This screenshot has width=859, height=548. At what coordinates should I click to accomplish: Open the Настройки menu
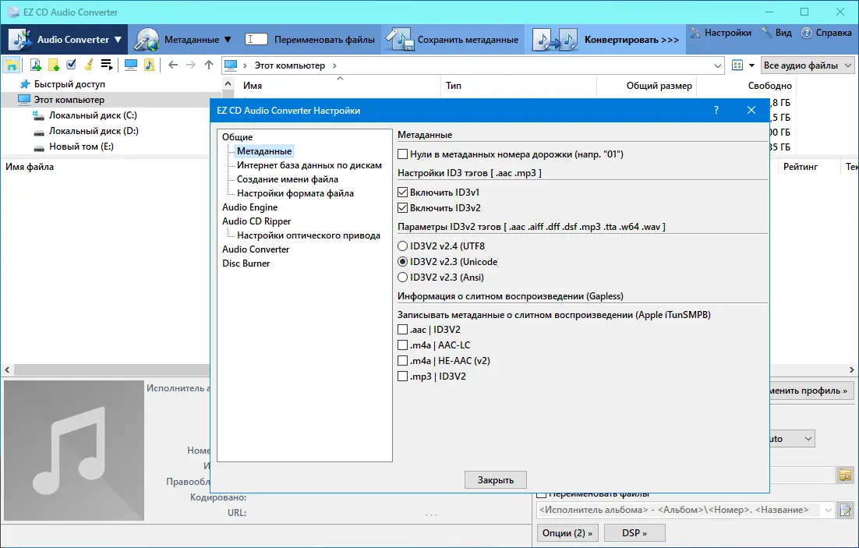(x=727, y=33)
